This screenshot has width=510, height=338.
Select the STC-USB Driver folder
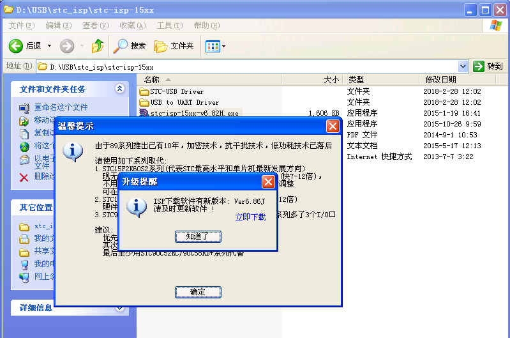click(x=172, y=91)
